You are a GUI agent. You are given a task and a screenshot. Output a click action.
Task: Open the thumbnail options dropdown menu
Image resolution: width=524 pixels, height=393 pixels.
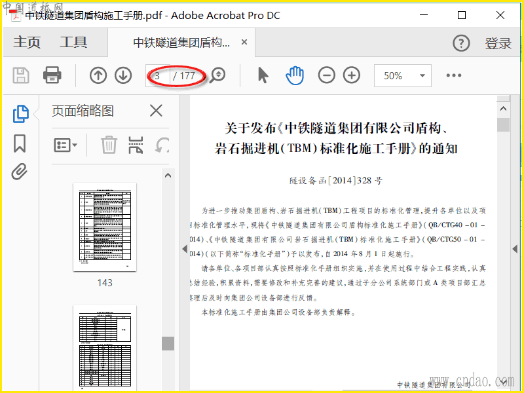click(x=65, y=145)
